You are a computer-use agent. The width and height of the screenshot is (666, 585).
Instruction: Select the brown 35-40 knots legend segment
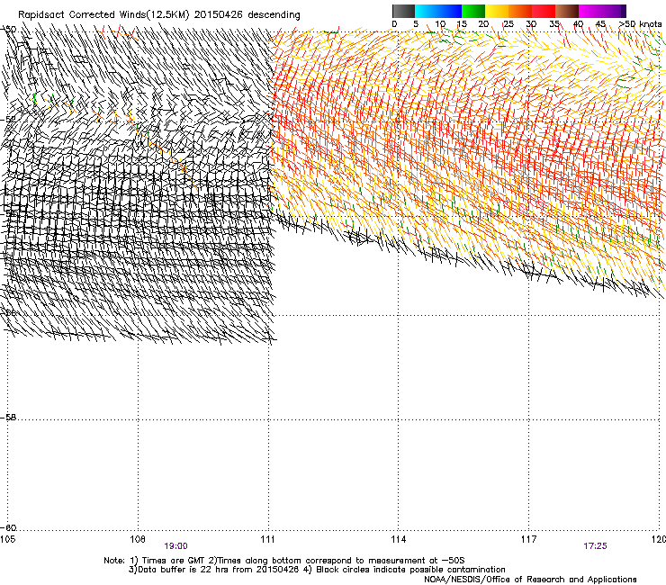567,11
